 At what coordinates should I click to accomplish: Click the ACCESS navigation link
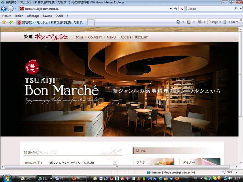[126, 37]
